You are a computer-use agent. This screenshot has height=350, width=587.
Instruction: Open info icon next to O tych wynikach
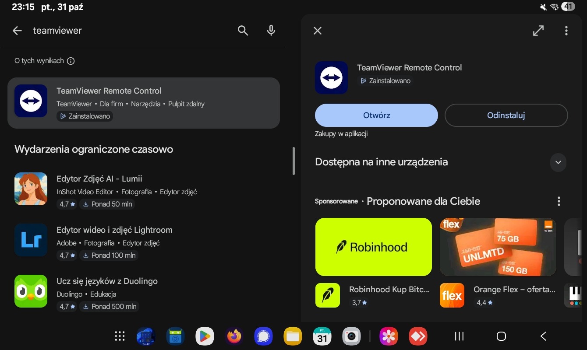(71, 61)
